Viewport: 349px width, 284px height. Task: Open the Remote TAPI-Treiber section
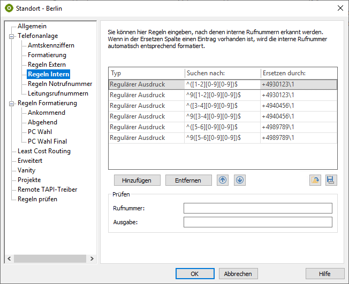click(47, 190)
